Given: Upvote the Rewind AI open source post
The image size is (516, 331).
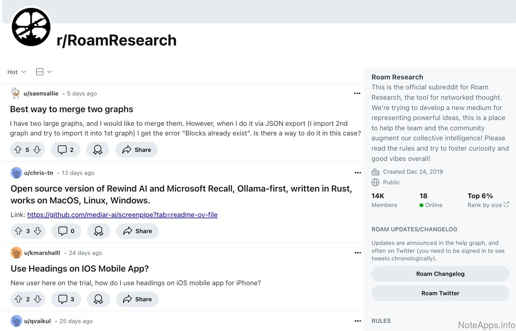Looking at the screenshot, I should coord(19,231).
